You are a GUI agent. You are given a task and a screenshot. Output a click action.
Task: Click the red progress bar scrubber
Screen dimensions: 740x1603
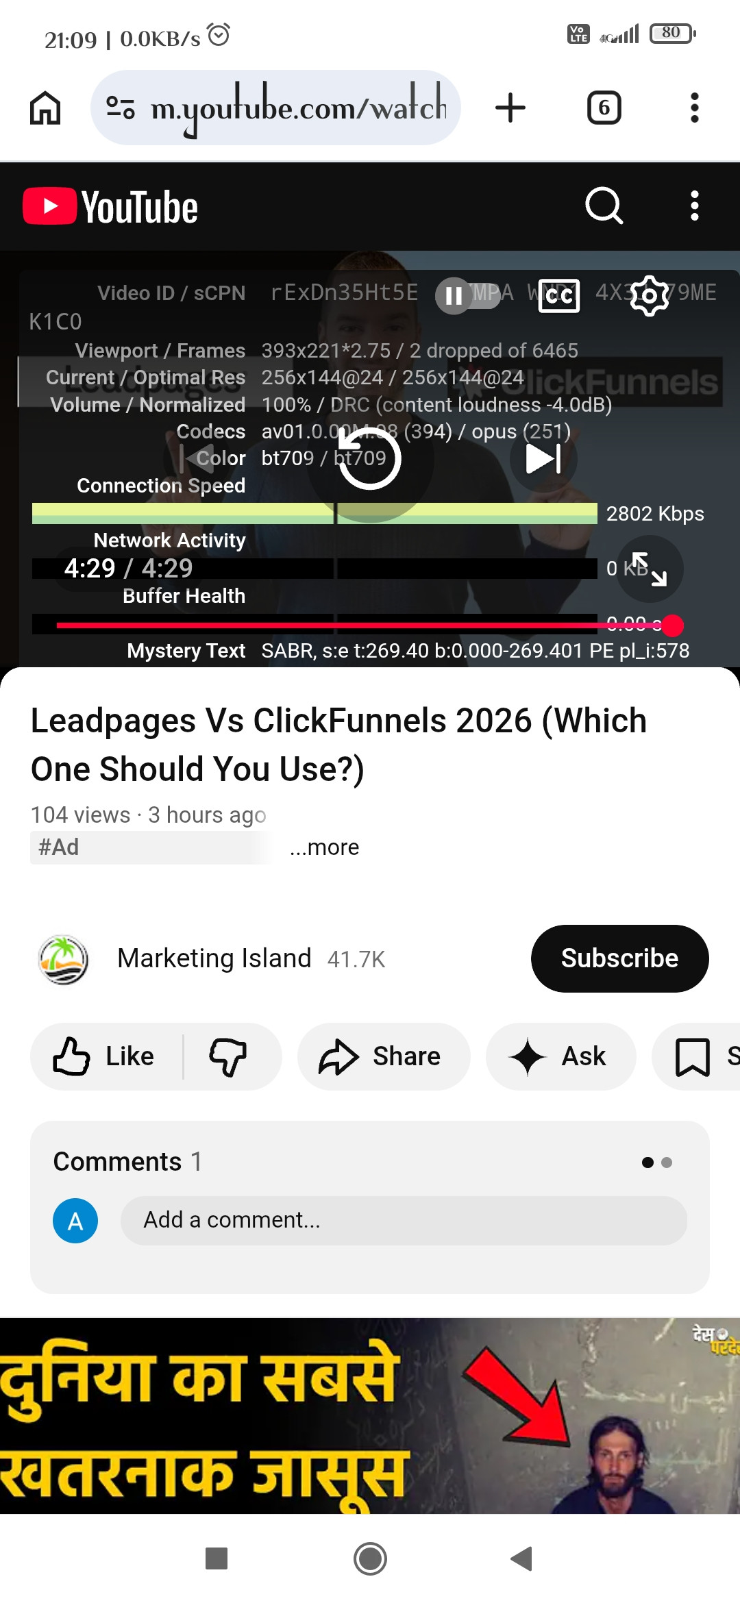672,625
